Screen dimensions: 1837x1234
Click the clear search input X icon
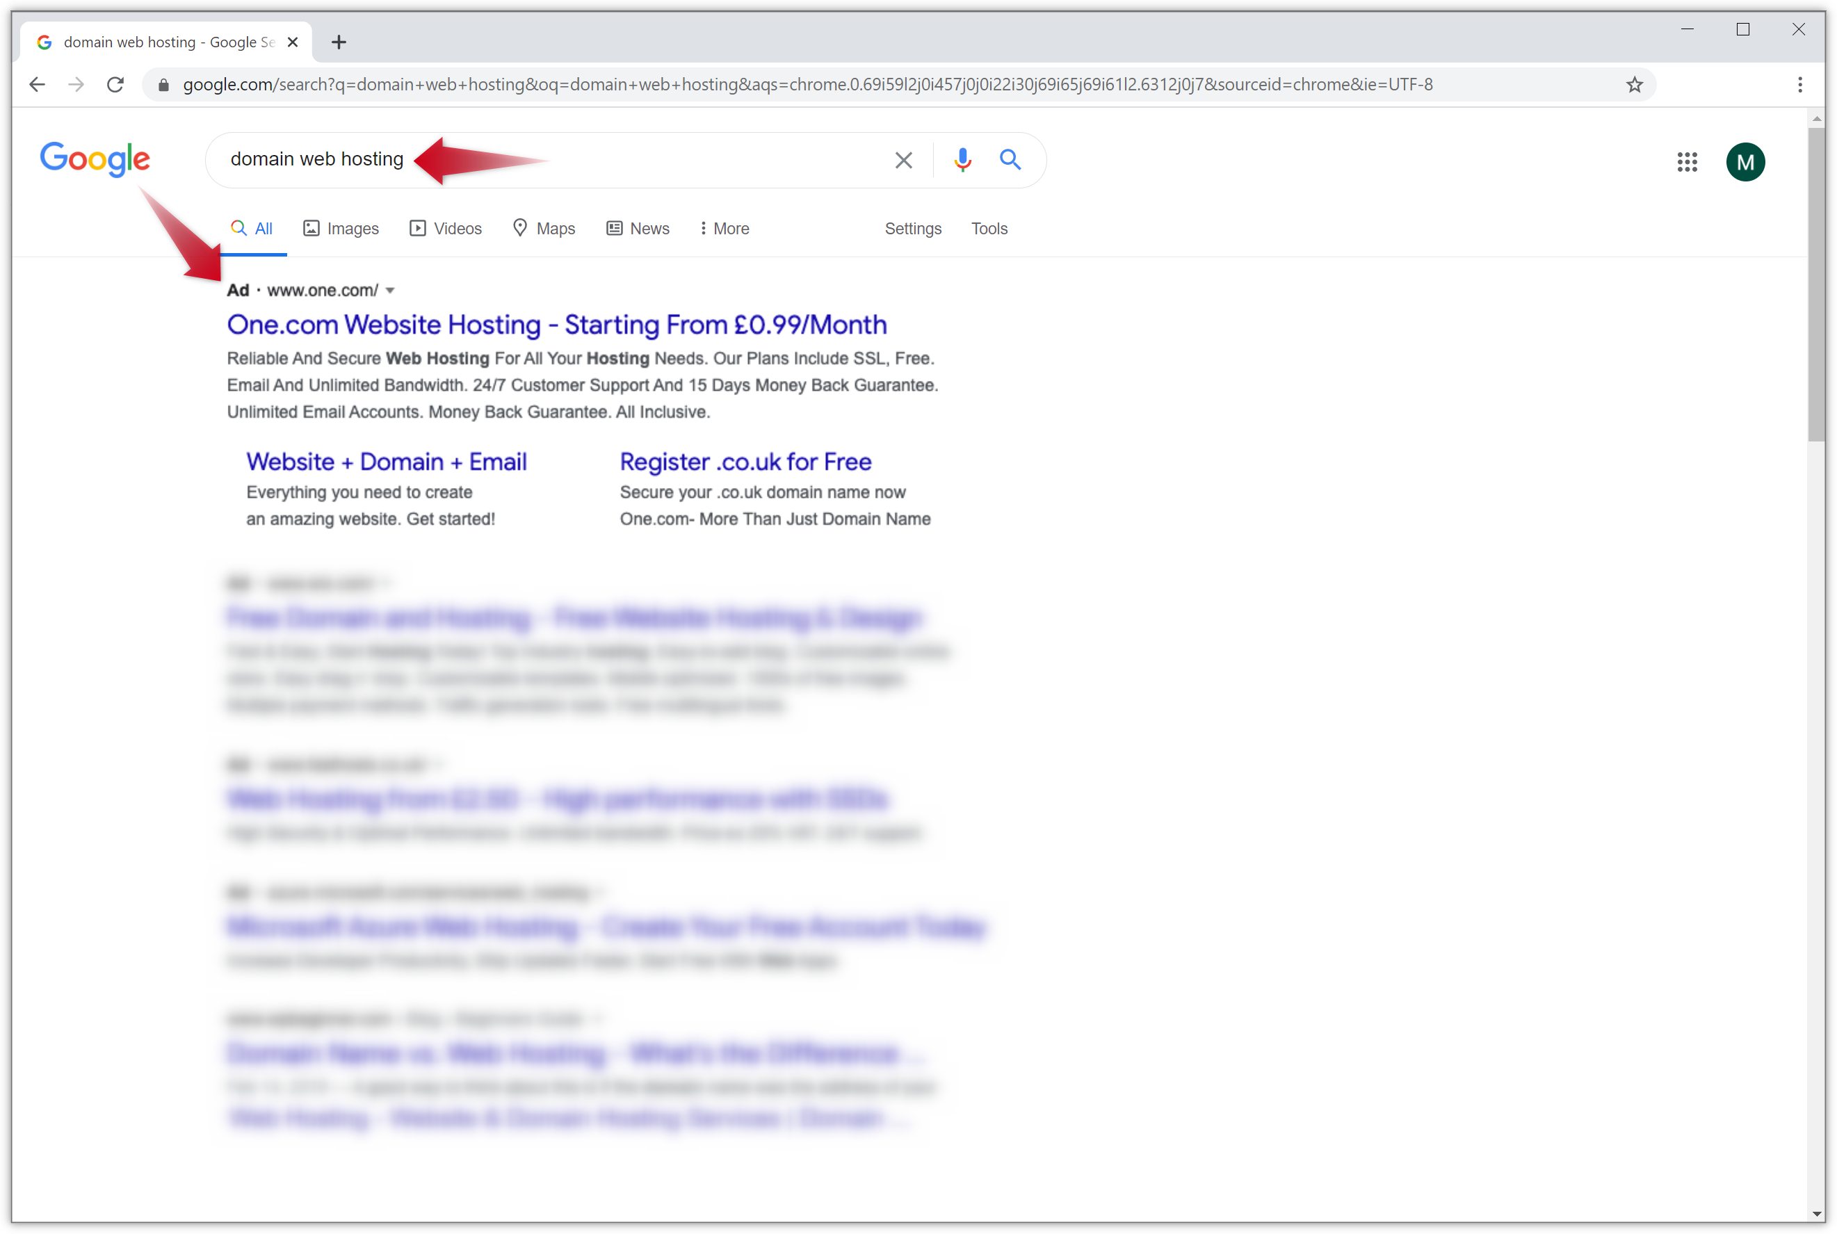(x=905, y=159)
